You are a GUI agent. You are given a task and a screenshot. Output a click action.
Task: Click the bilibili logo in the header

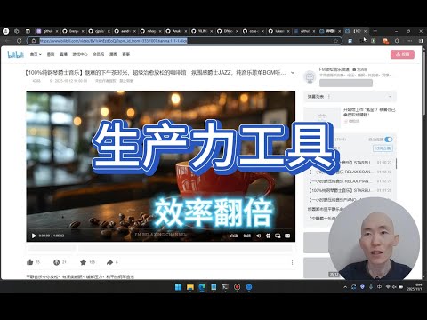click(15, 54)
